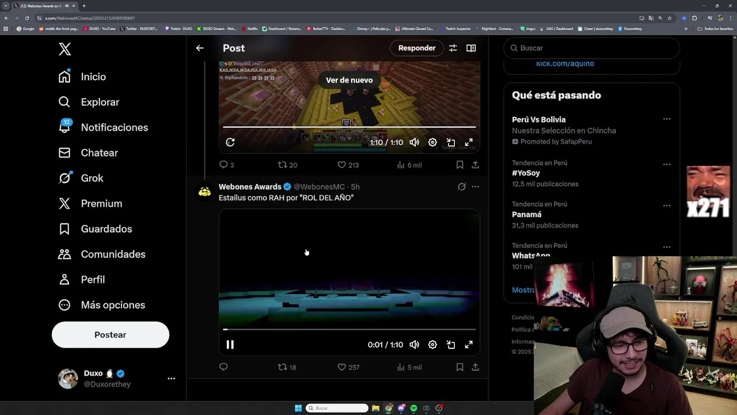Image resolution: width=737 pixels, height=415 pixels.
Task: Enter fullscreen on Estailus video
Action: click(x=469, y=345)
